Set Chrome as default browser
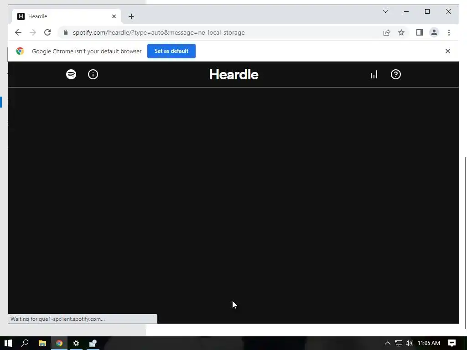The height and width of the screenshot is (350, 467). point(171,51)
